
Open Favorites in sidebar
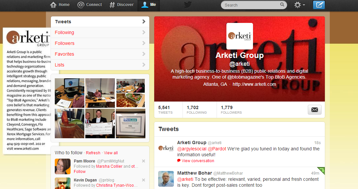click(x=100, y=54)
